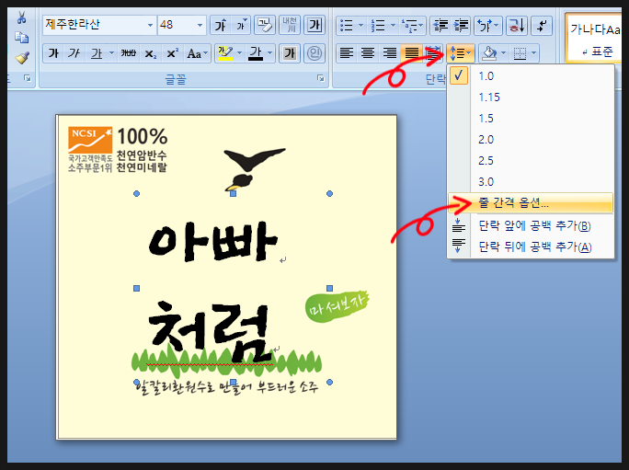629x470 pixels.
Task: Open the font color dropdown arrow
Action: (270, 53)
